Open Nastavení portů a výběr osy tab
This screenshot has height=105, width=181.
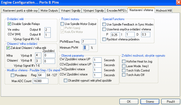click(x=20, y=11)
